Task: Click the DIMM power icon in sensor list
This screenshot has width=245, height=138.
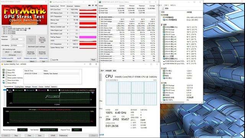Action: 164,95
